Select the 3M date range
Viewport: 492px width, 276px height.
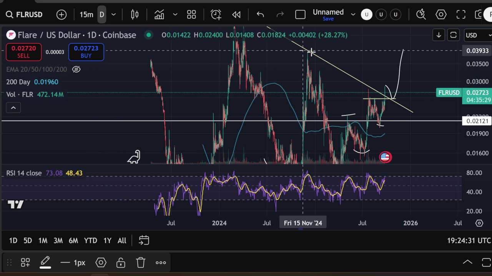(58, 240)
